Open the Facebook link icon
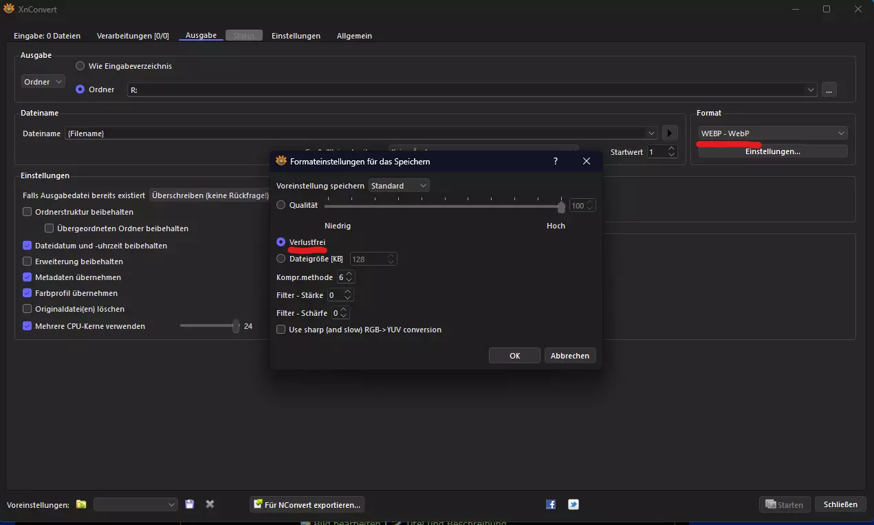Screen dimensions: 874x525 tap(551, 504)
